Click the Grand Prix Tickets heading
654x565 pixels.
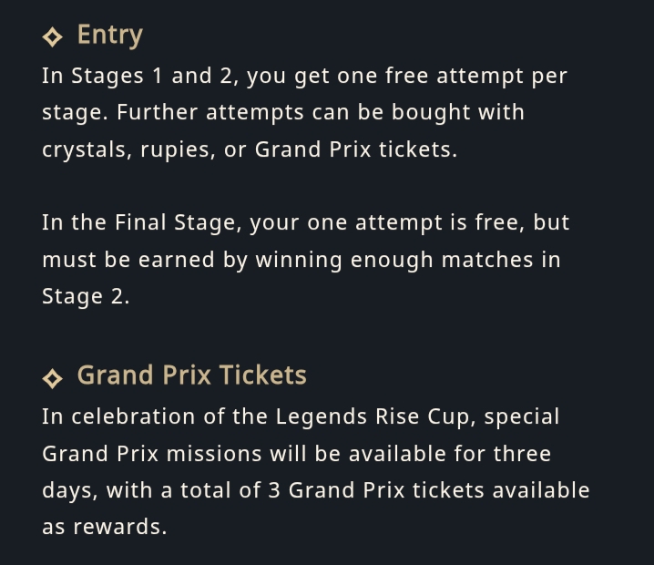[x=192, y=375]
